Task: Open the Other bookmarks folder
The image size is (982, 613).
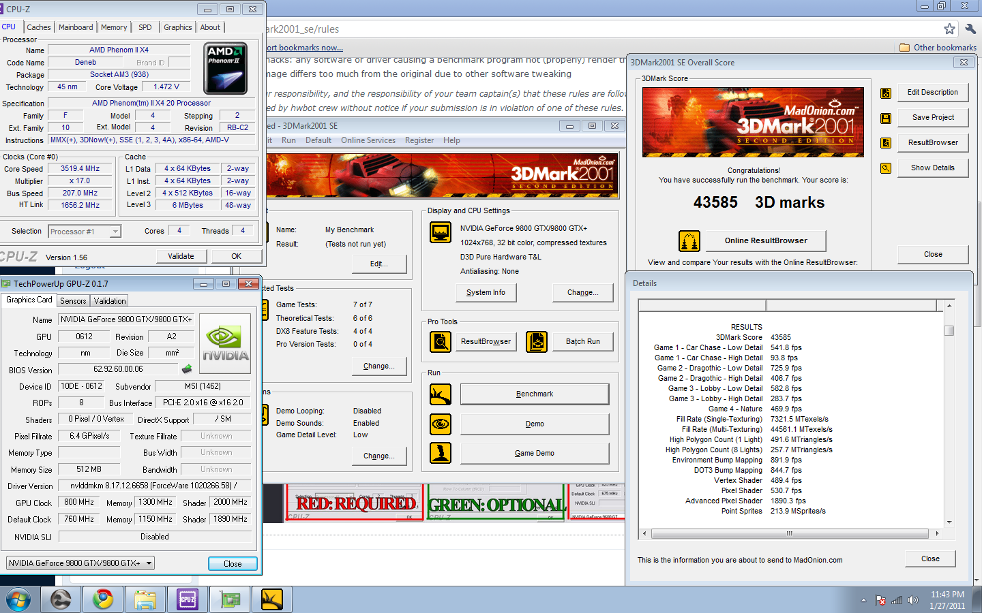Action: pyautogui.click(x=938, y=48)
